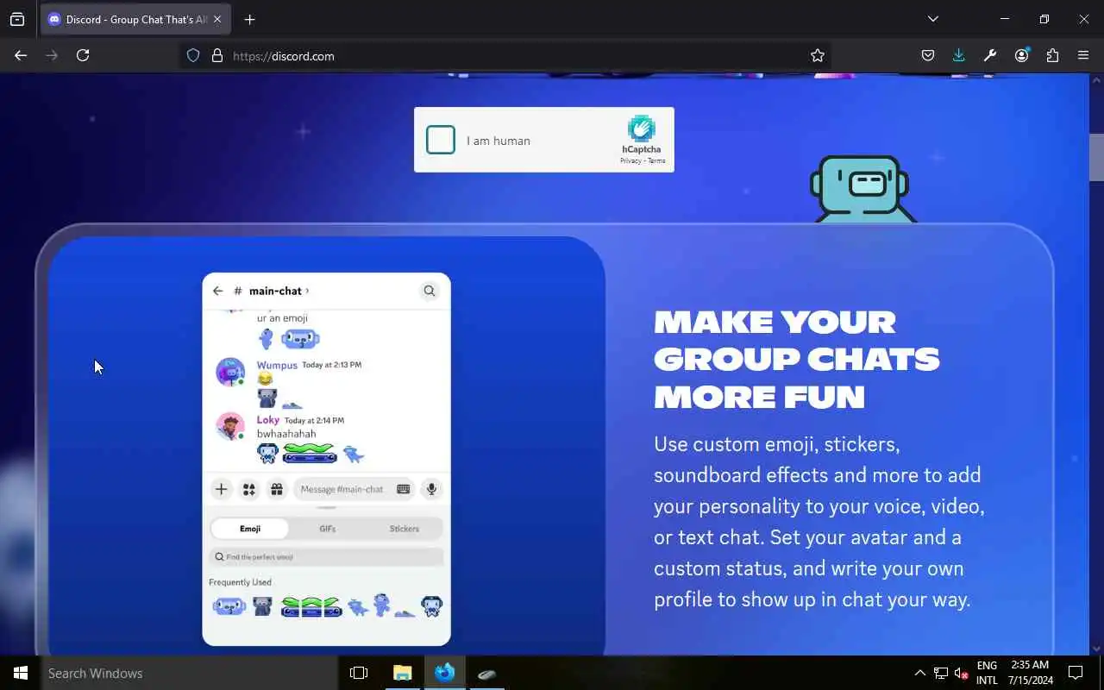Reload the page with the refresh icon
The width and height of the screenshot is (1104, 690).
[x=83, y=55]
